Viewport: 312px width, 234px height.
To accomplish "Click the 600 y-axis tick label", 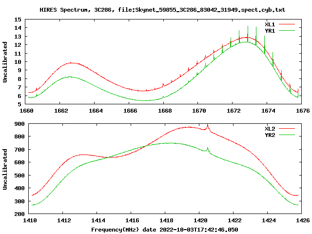I will tap(19, 162).
